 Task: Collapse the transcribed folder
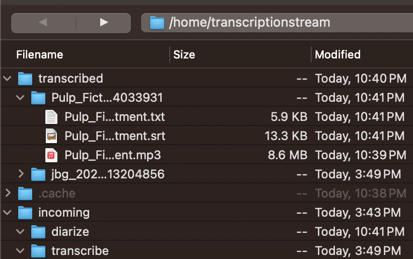[8, 79]
